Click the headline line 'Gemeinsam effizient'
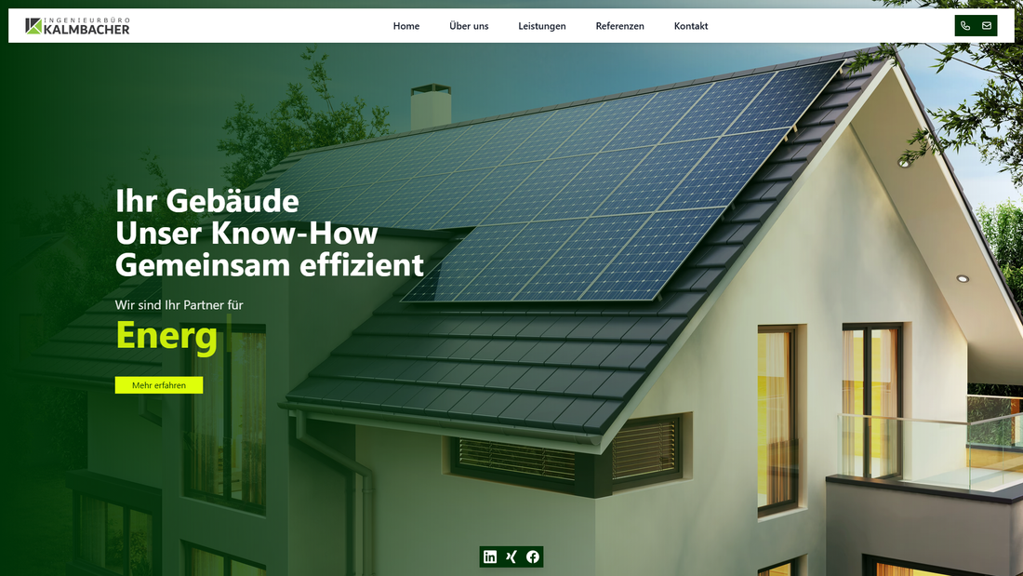The width and height of the screenshot is (1023, 576). 270,265
